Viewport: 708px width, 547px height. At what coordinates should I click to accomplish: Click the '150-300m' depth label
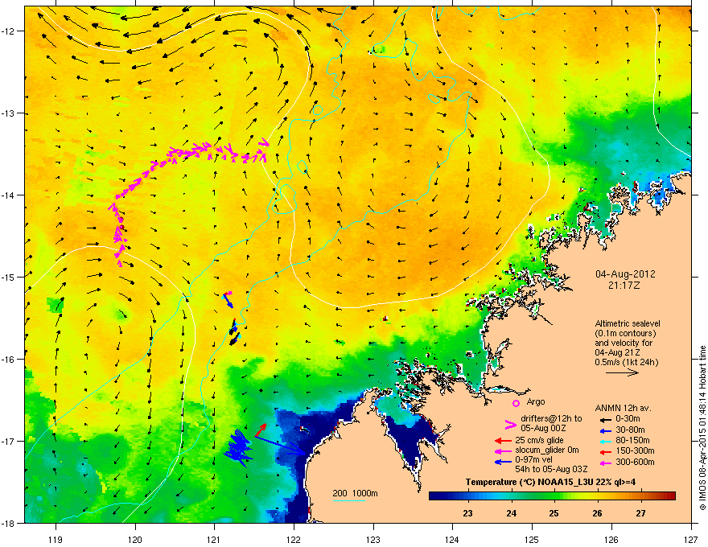635,451
